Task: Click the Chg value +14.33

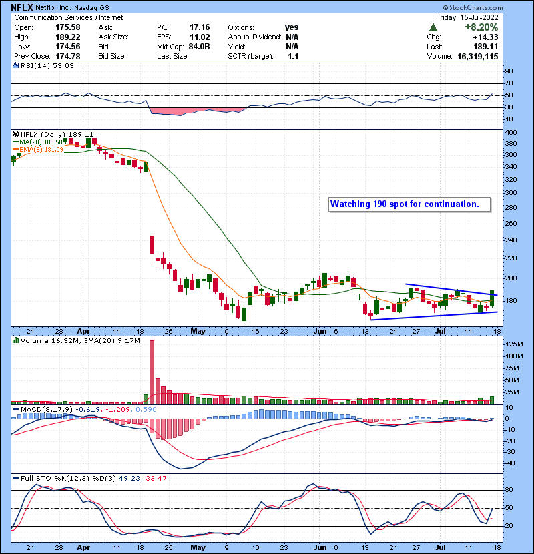Action: click(x=485, y=37)
